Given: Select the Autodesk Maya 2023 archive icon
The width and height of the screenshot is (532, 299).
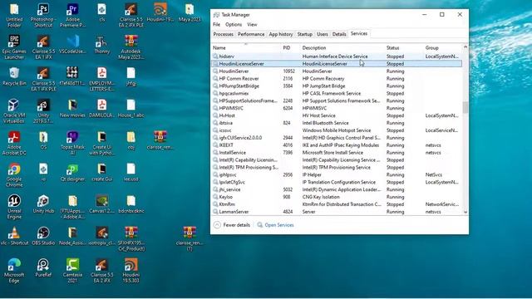Looking at the screenshot, I should point(131,47).
